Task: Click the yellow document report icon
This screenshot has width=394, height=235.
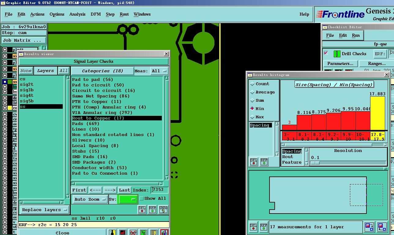Action: point(154,233)
